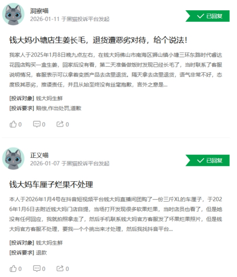
Task: Click username 洞察喵
Action: pos(39,11)
